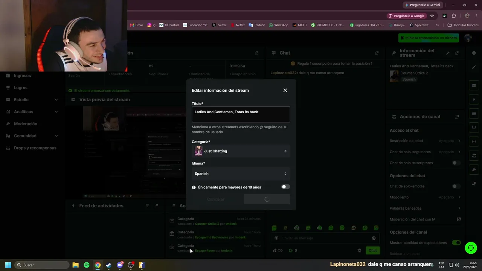The image size is (482, 271).
Task: Click the lightning bolt icon in right toolbar
Action: (474, 100)
